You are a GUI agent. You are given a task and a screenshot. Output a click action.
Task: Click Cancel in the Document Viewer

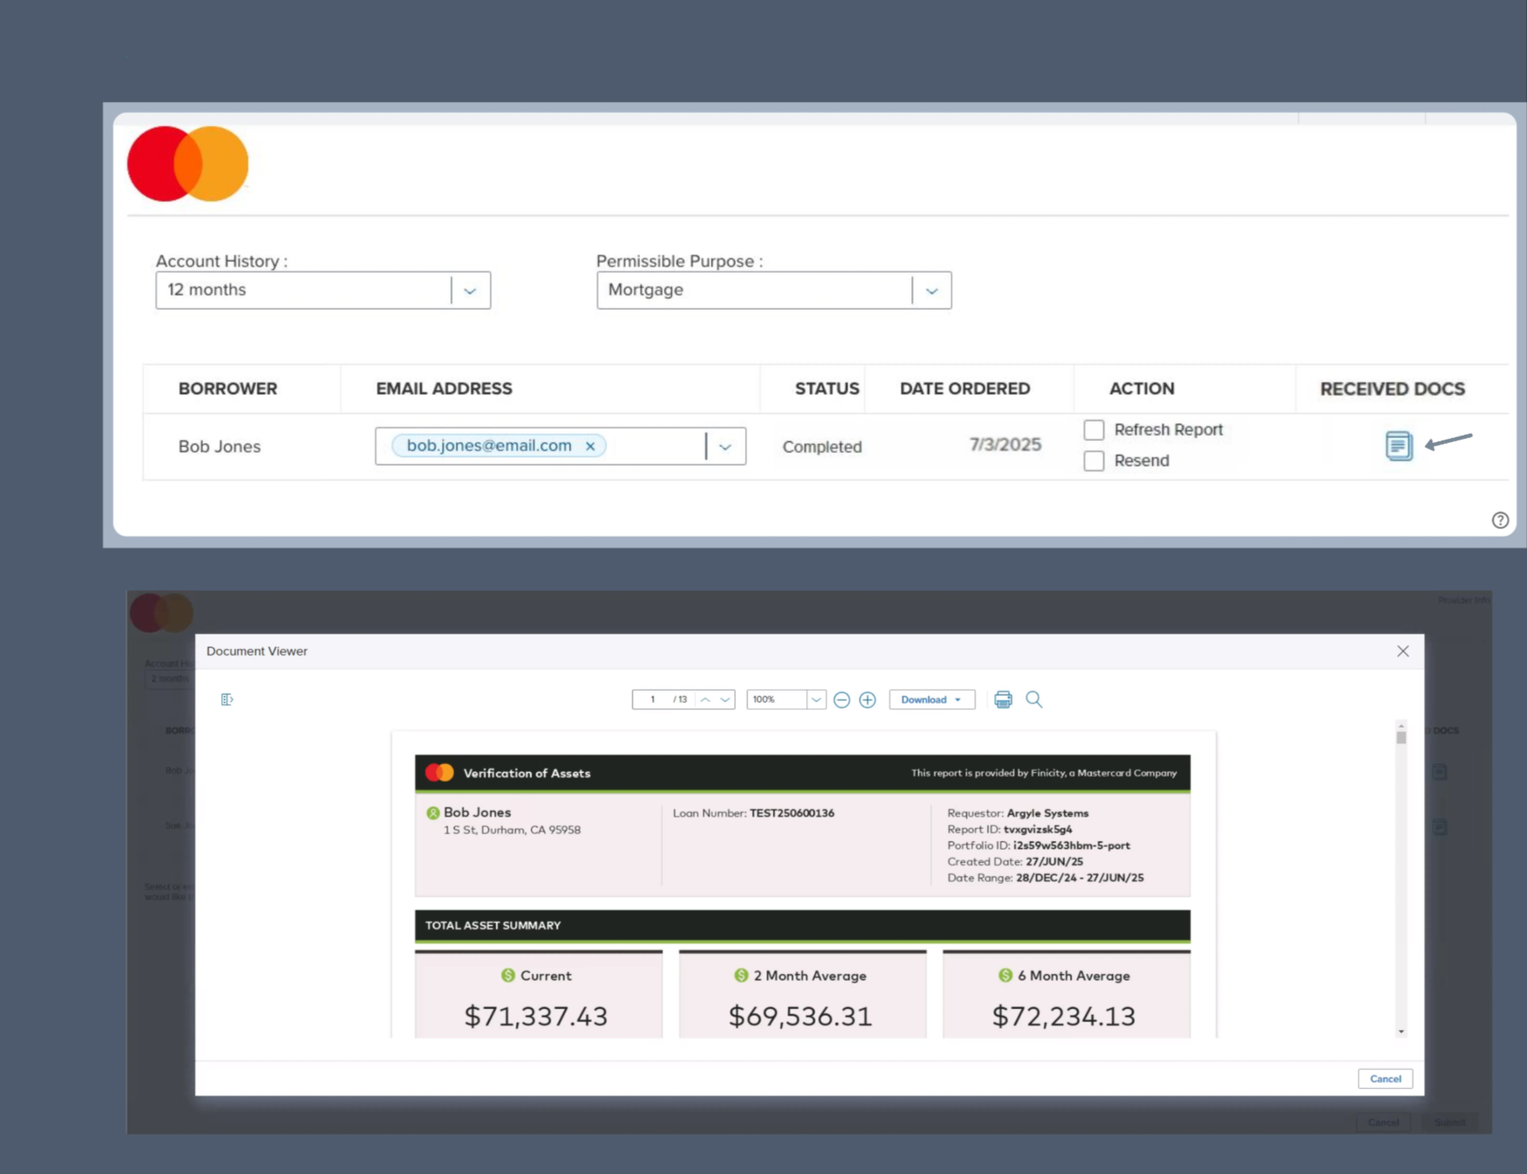click(x=1384, y=1078)
